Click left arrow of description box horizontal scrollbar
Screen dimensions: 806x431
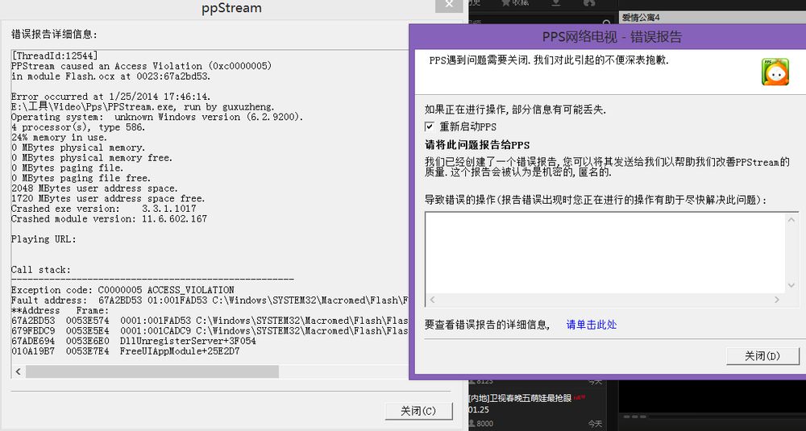[432, 300]
